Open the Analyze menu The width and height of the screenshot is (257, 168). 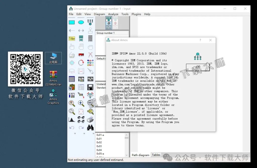tap(113, 14)
